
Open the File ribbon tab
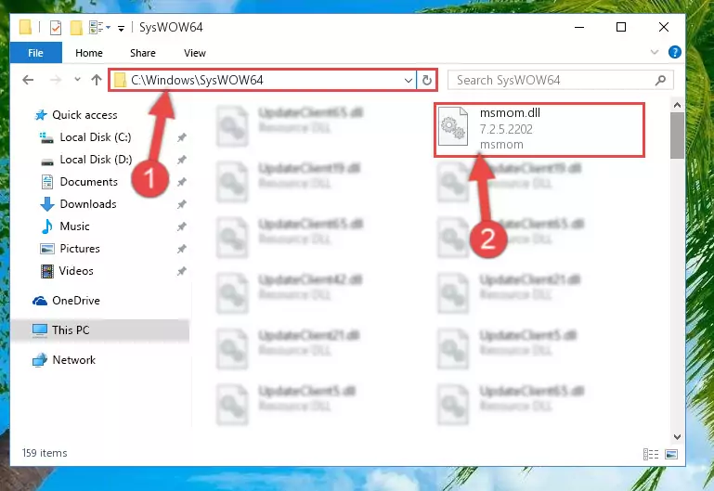(35, 53)
